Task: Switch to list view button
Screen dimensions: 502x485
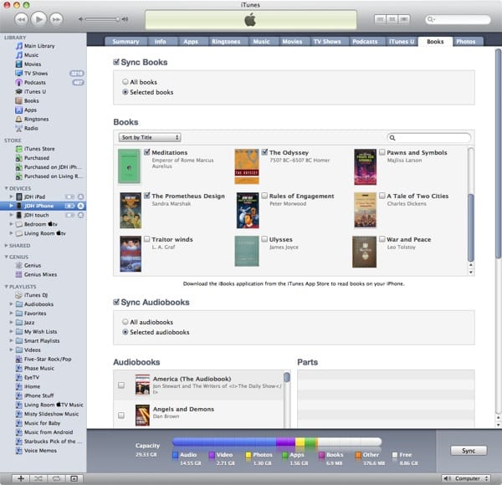Action: pos(380,19)
